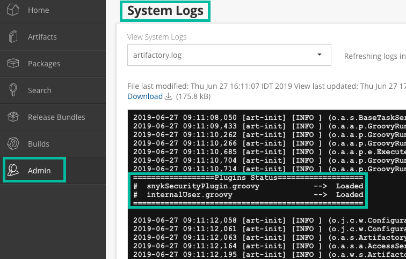Click the Download log link

144,96
